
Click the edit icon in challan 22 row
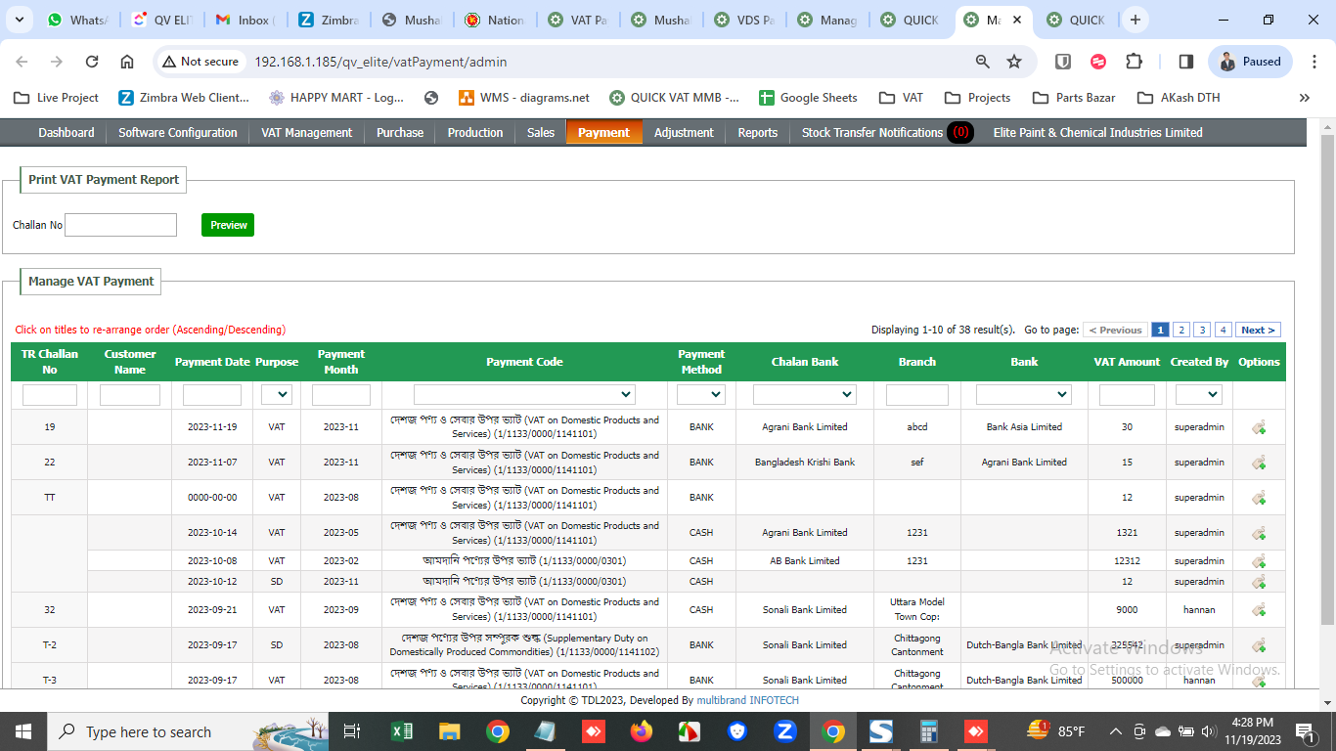pyautogui.click(x=1259, y=463)
